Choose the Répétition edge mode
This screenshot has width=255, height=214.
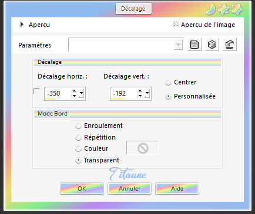[78, 138]
